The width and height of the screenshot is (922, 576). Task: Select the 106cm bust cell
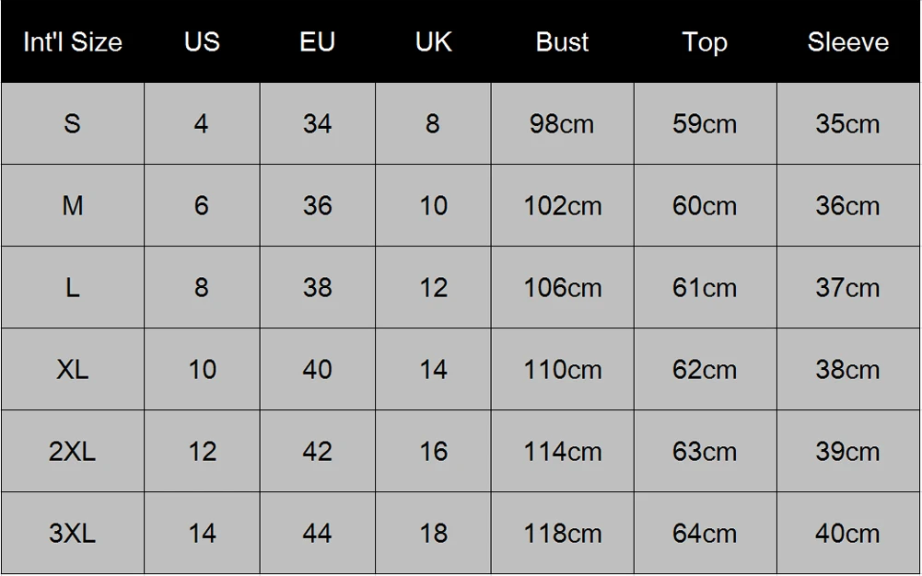[x=562, y=287]
